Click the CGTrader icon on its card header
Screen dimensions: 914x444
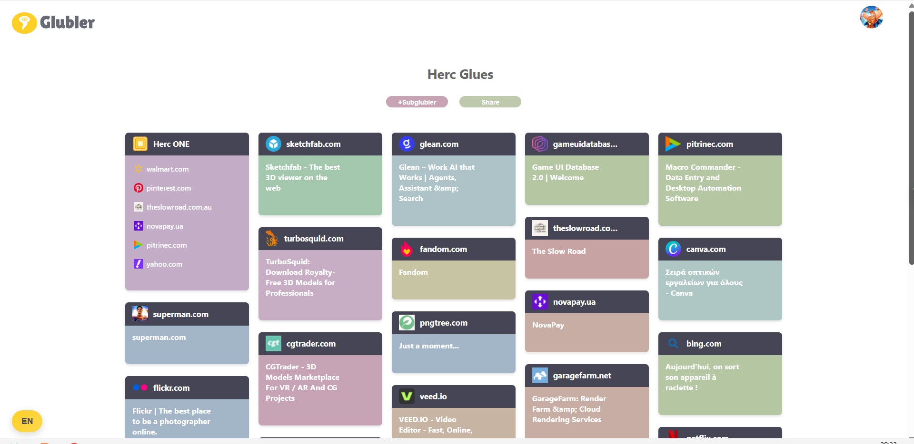pyautogui.click(x=273, y=343)
